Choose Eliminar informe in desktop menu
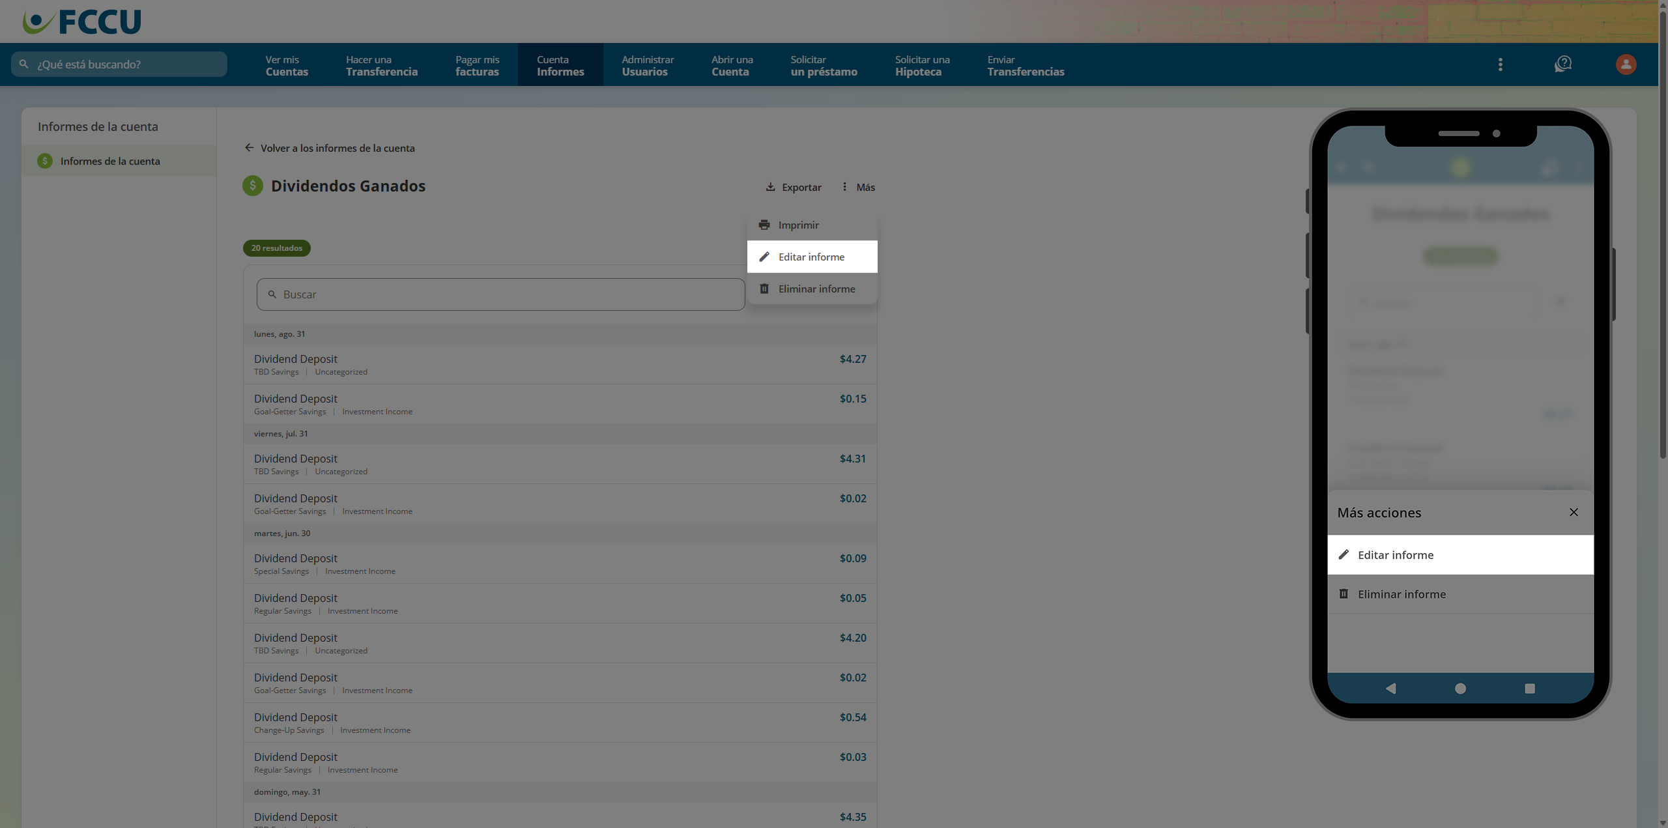This screenshot has height=828, width=1668. click(x=812, y=289)
